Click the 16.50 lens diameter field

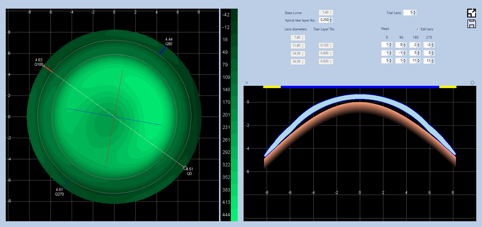click(296, 62)
